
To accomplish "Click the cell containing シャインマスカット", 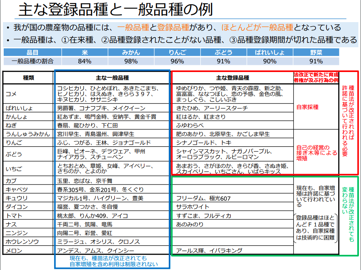I will 232,154.
